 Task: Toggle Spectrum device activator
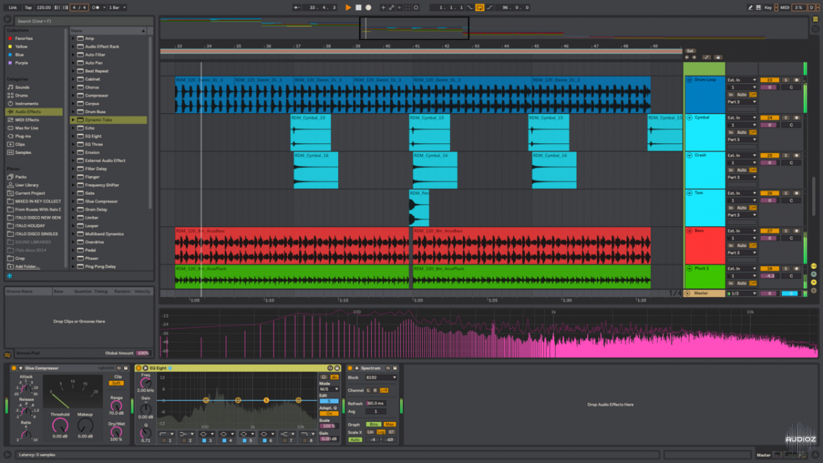[x=350, y=368]
